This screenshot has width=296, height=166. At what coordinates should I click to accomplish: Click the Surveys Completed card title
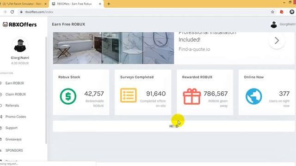point(137,77)
